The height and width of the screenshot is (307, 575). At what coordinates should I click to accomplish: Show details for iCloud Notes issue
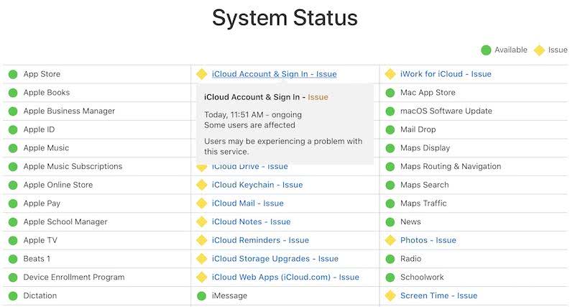[251, 222]
